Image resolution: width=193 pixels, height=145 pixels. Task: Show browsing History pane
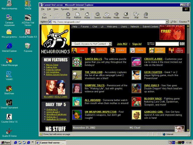click(126, 16)
